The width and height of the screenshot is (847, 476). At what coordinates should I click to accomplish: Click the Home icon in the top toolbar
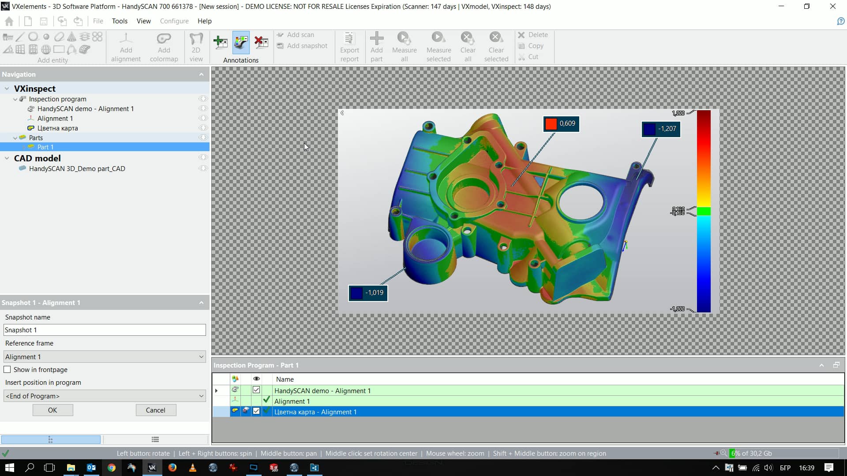[9, 21]
